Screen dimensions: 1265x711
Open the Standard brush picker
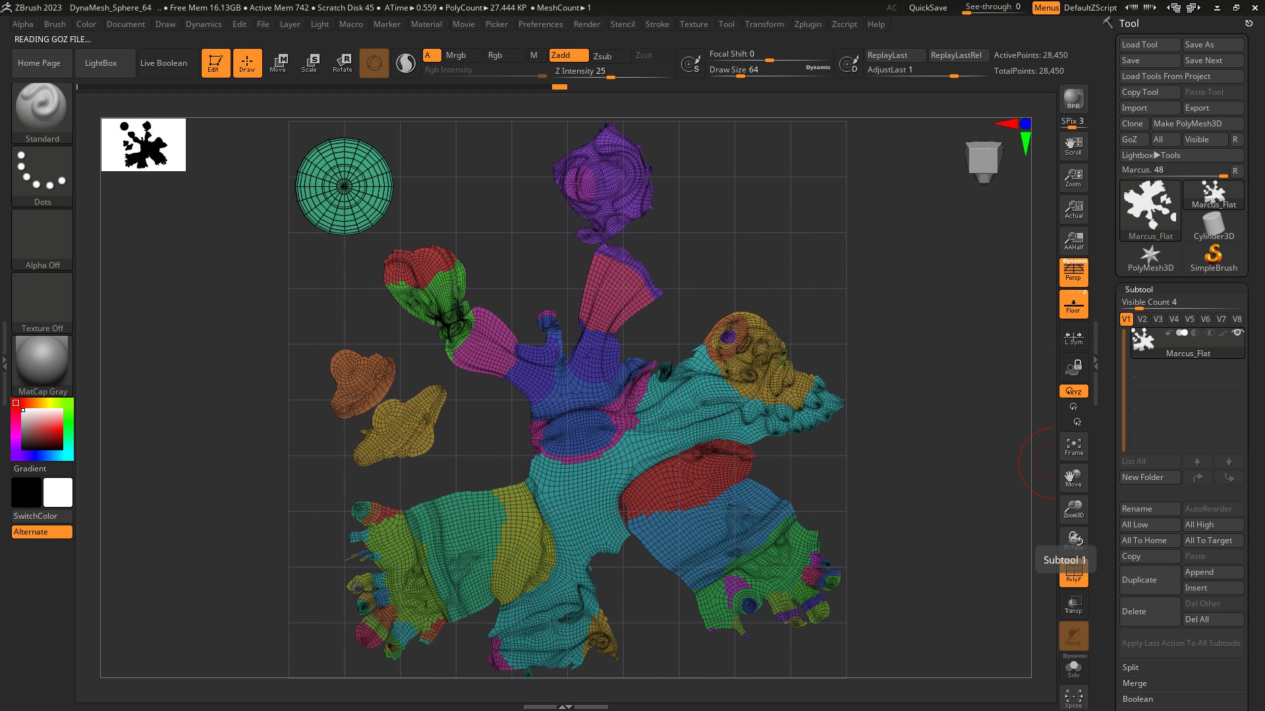click(42, 113)
